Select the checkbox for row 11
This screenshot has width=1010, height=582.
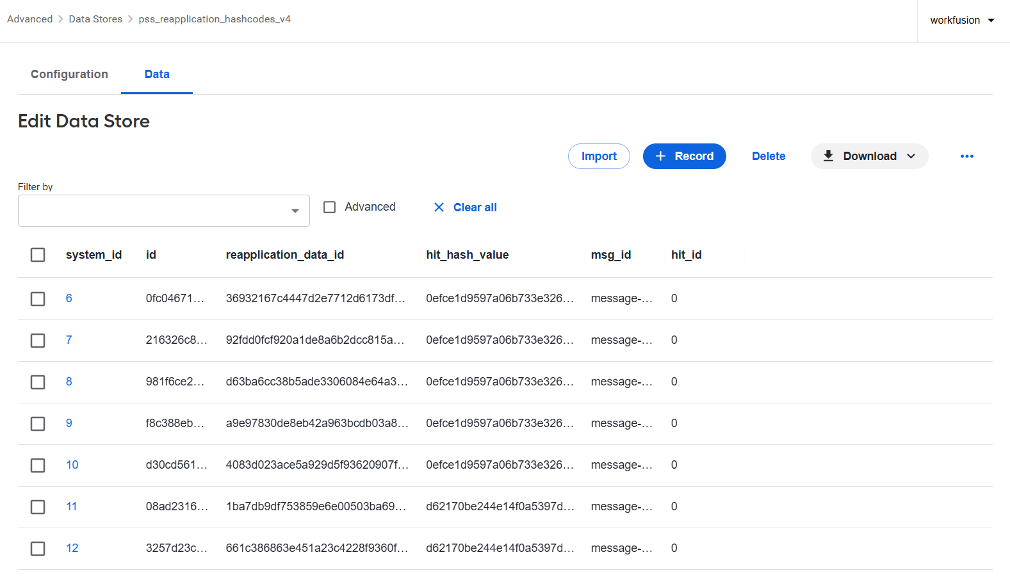[38, 507]
